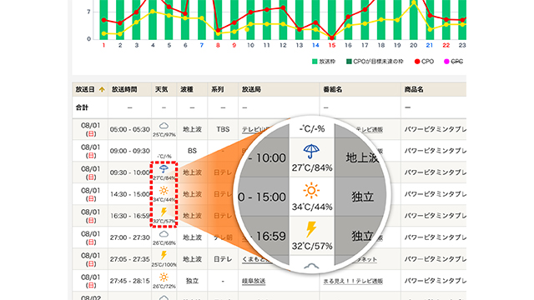Sort by the 放送時間 column header
The height and width of the screenshot is (300, 534).
click(x=124, y=89)
